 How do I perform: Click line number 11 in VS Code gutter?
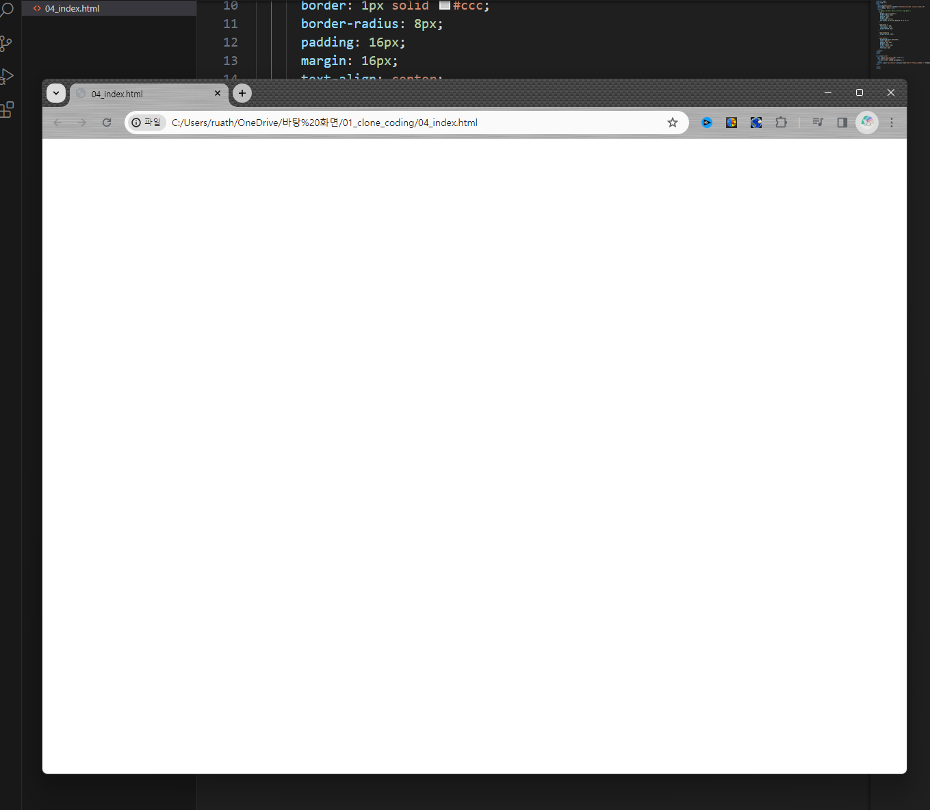pos(231,24)
